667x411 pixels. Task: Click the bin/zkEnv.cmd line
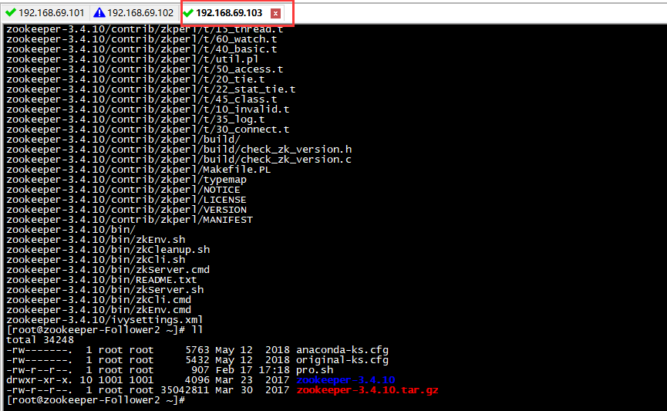[99, 310]
